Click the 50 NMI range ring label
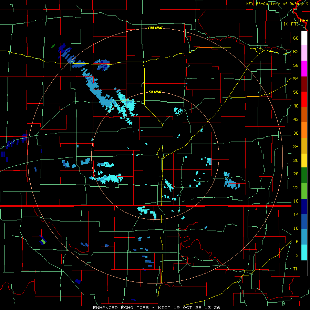 pyautogui.click(x=155, y=92)
